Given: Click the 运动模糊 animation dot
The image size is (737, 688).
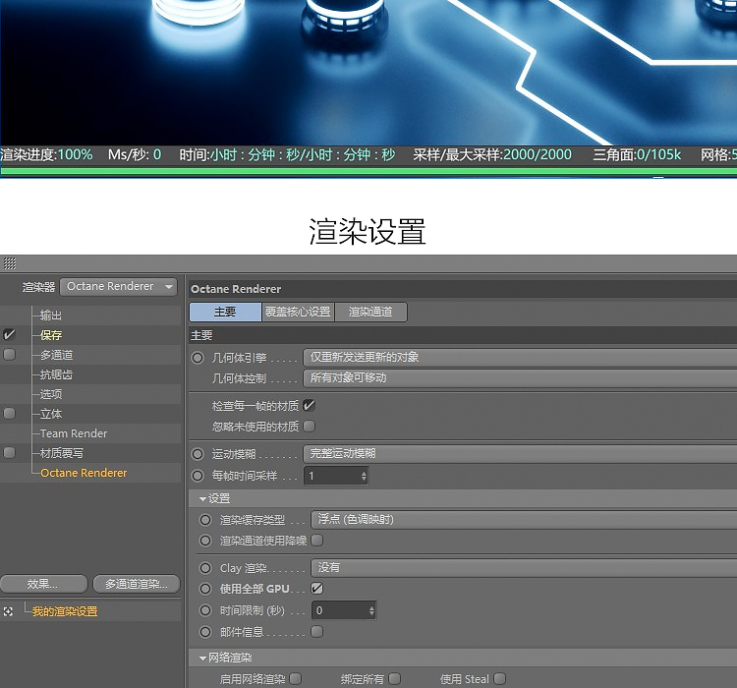Looking at the screenshot, I should click(198, 454).
